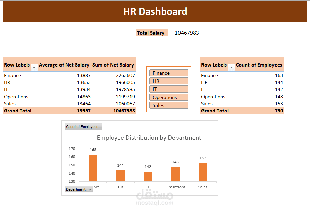Click the Sum of Net Salary header
310x210 pixels.
tap(113, 65)
